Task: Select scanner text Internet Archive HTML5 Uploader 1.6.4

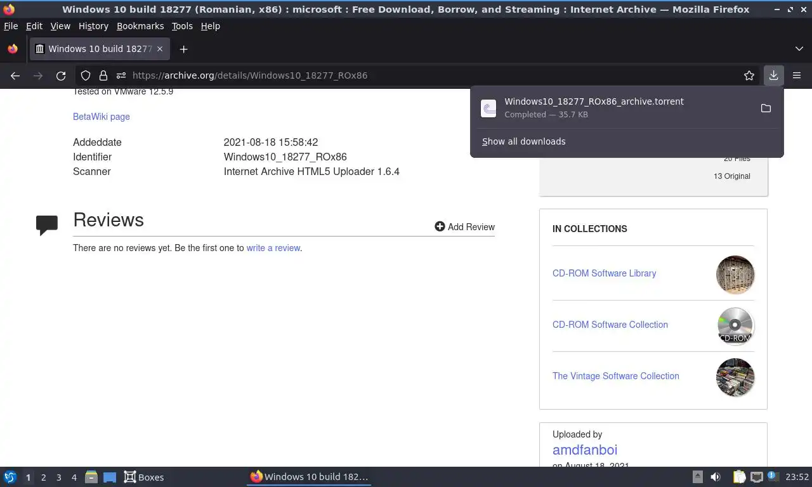Action: click(x=311, y=171)
